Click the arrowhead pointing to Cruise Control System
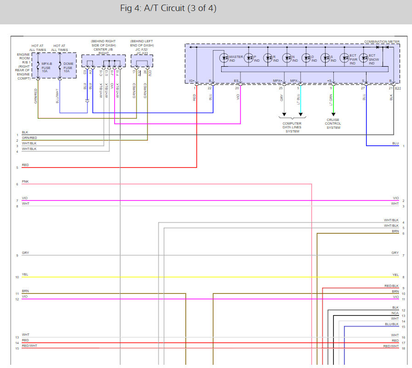The image size is (412, 368). pyautogui.click(x=333, y=115)
